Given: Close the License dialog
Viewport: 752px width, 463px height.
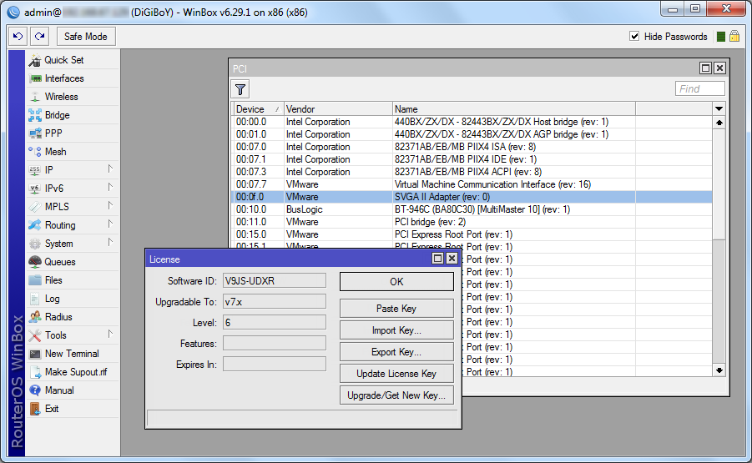Looking at the screenshot, I should tap(452, 259).
